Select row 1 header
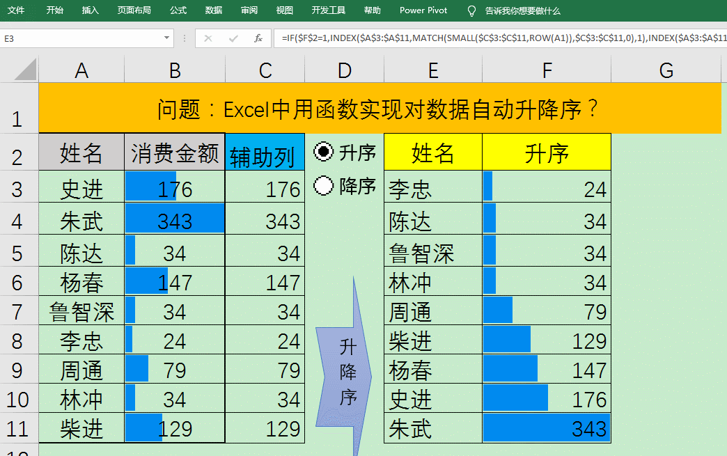 pyautogui.click(x=19, y=109)
